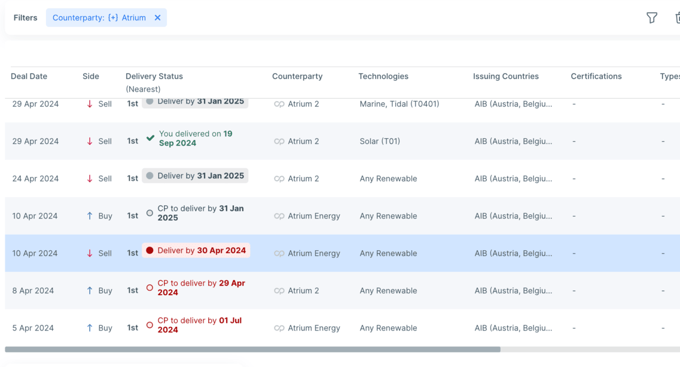Screen dimensions: 680x367
Task: Click link icon in 8 Apr 2024 row
Action: tap(279, 291)
